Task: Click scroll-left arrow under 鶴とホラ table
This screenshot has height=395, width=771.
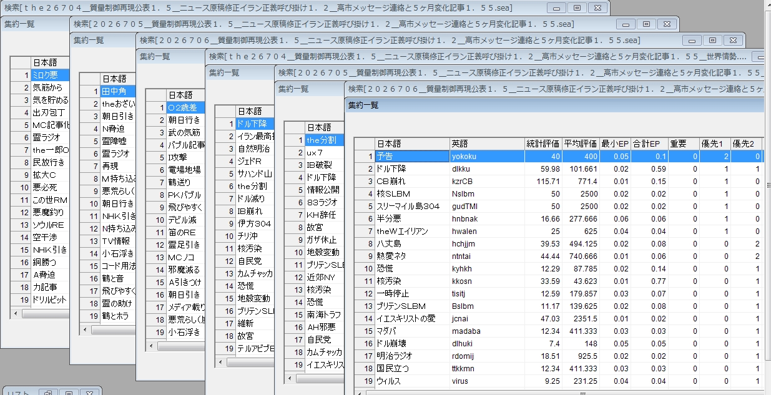Action: click(86, 330)
